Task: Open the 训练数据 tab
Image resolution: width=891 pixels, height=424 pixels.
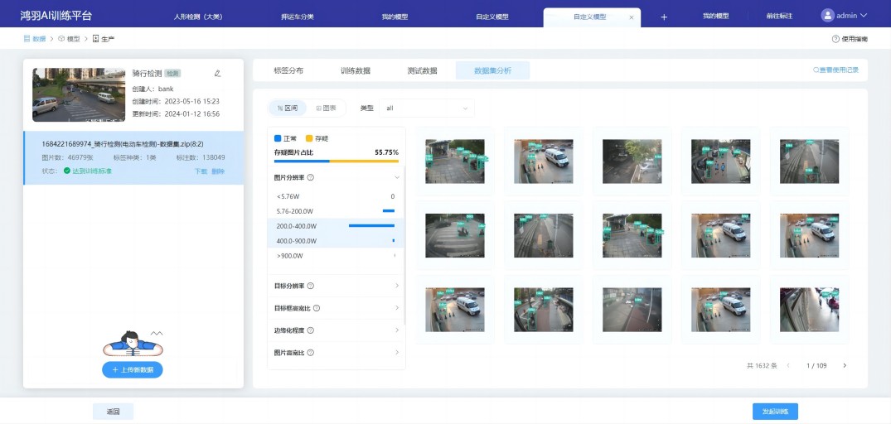Action: 356,71
